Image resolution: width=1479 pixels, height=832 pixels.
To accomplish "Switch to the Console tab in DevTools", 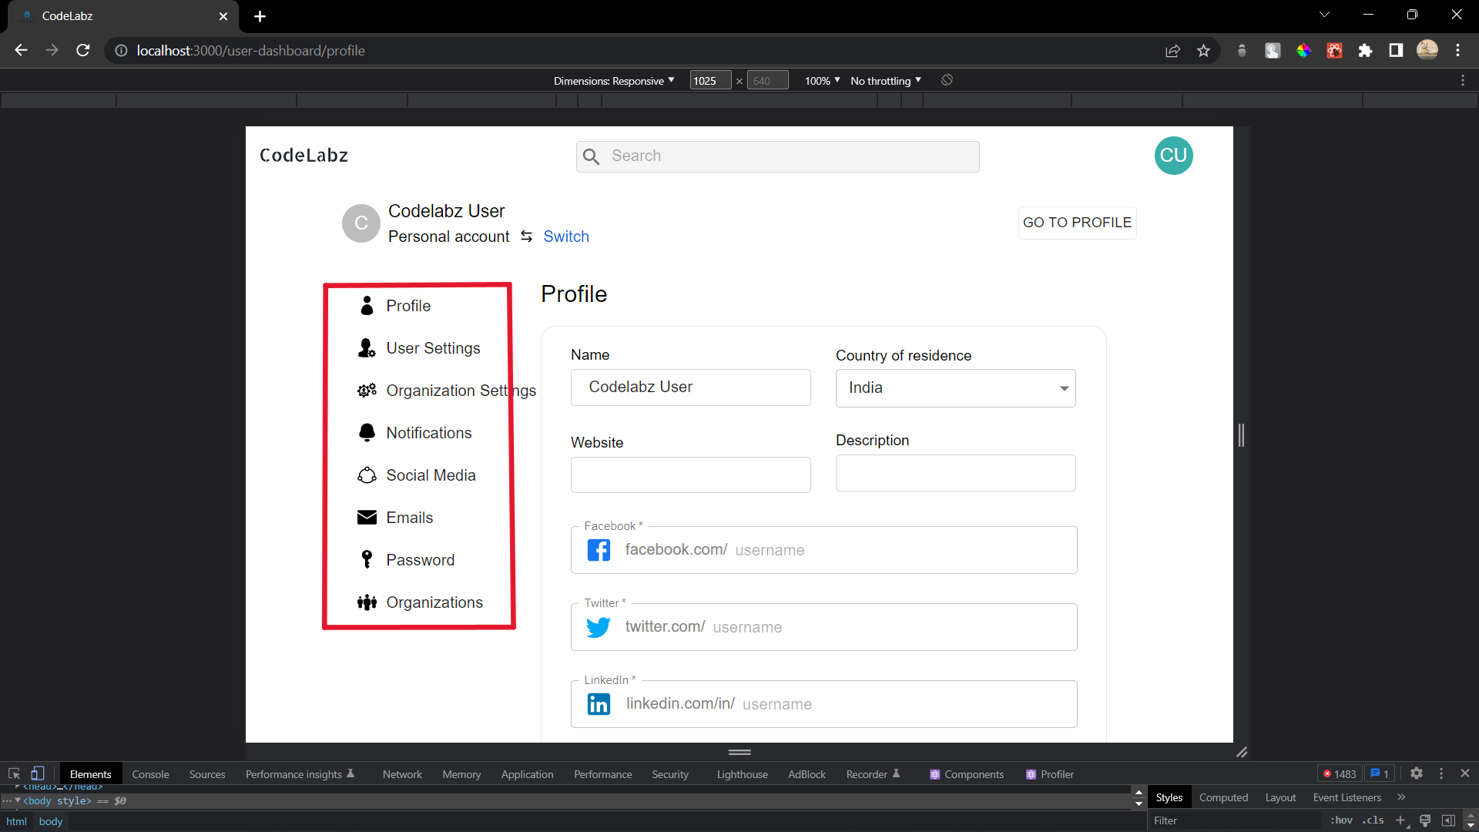I will [x=150, y=773].
